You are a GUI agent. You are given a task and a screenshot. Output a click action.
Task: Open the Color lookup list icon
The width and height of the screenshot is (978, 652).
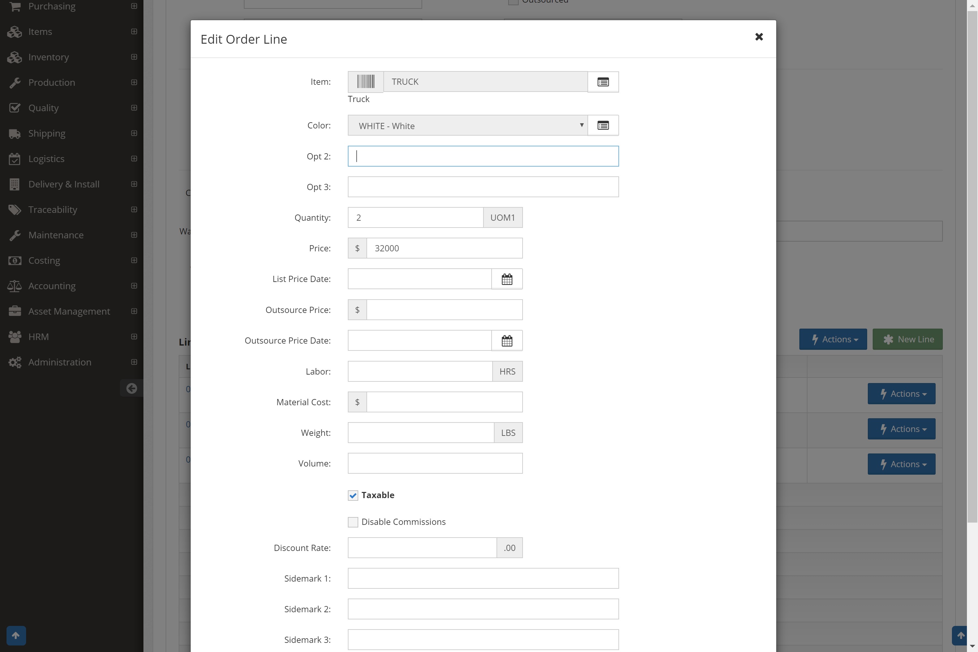point(603,126)
